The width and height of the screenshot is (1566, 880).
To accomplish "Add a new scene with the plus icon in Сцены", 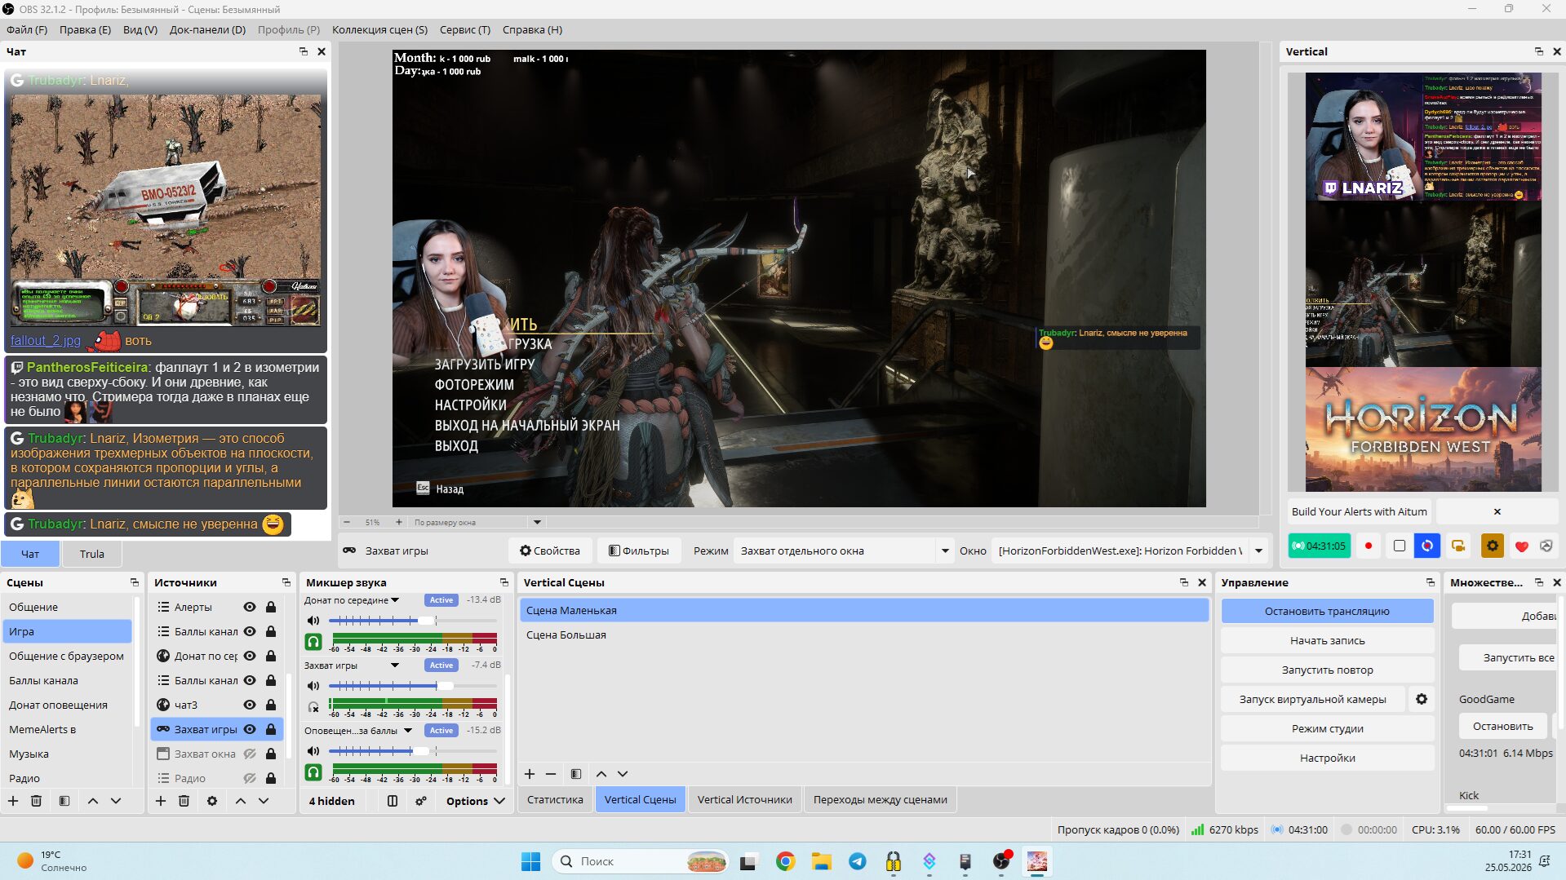I will (x=13, y=801).
